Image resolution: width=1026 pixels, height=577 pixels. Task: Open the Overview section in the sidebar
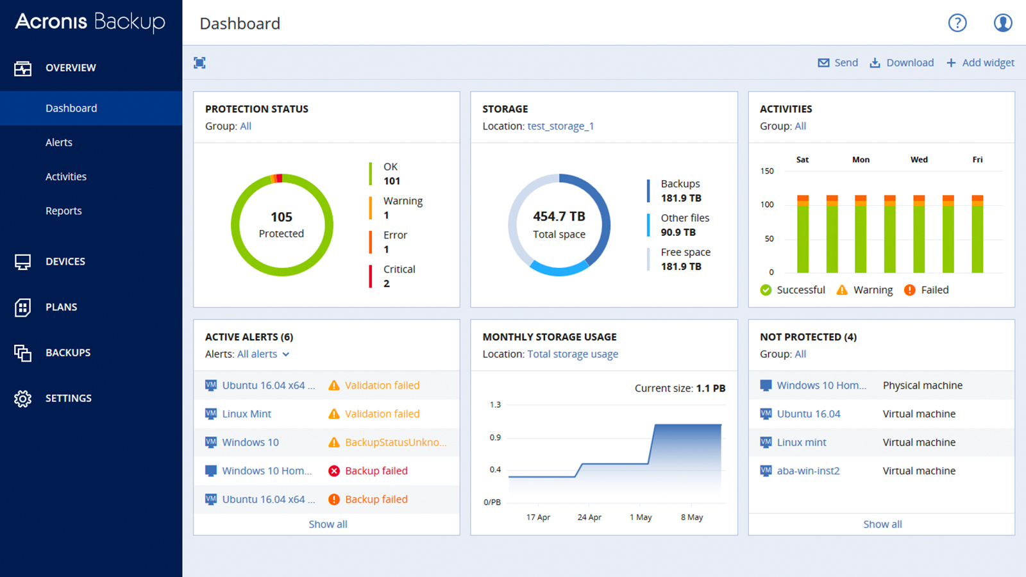(71, 67)
